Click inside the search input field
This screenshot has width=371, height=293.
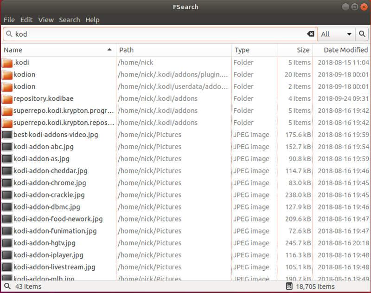(x=139, y=34)
